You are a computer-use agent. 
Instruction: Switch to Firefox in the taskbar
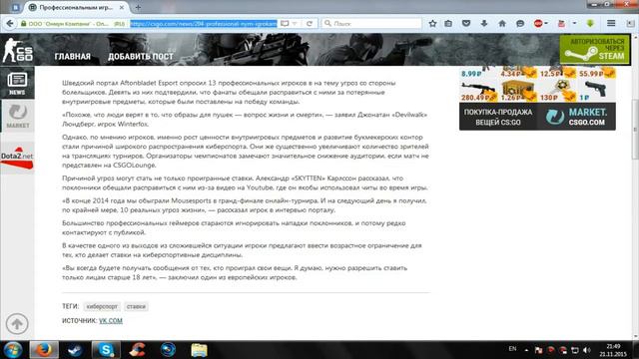tap(44, 350)
